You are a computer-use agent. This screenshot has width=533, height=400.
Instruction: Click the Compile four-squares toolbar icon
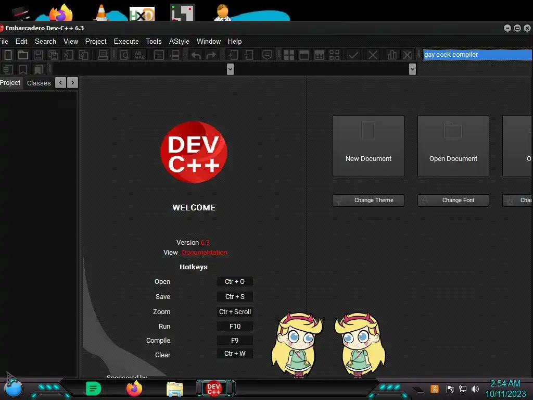pos(289,55)
